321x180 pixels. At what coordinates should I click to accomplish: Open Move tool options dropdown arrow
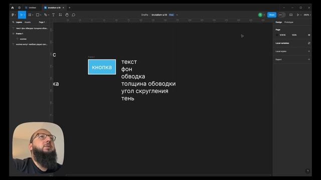click(x=25, y=15)
